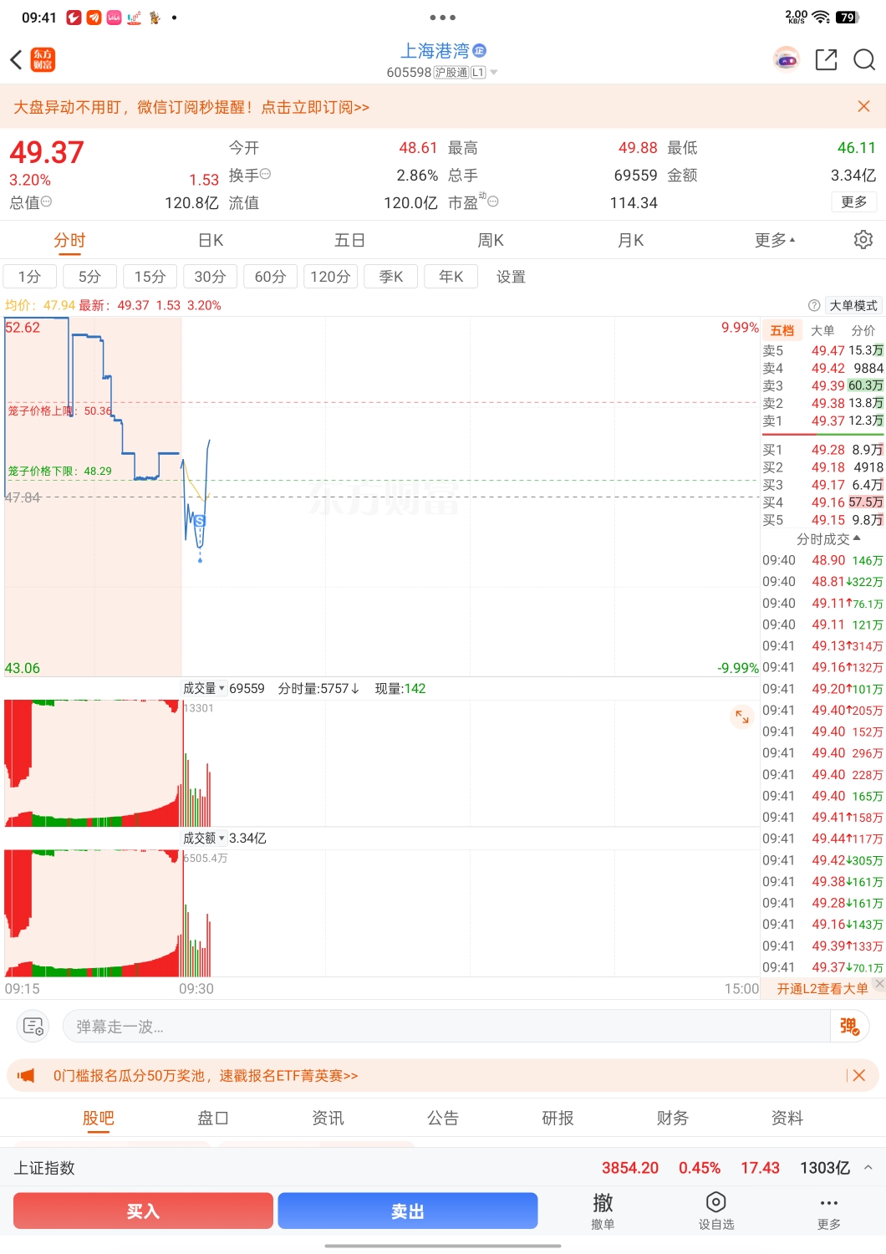Screen dimensions: 886x1254
Task: Open the 股吧 forum tab
Action: coord(98,1119)
